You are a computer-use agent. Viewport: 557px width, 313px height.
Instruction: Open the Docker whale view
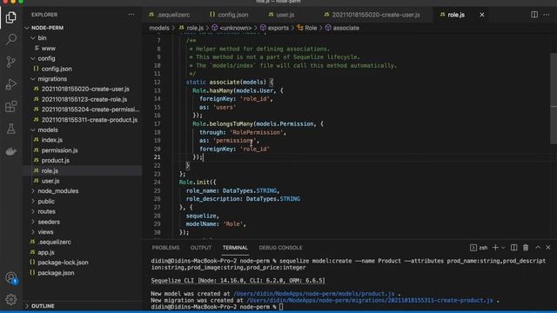point(11,151)
